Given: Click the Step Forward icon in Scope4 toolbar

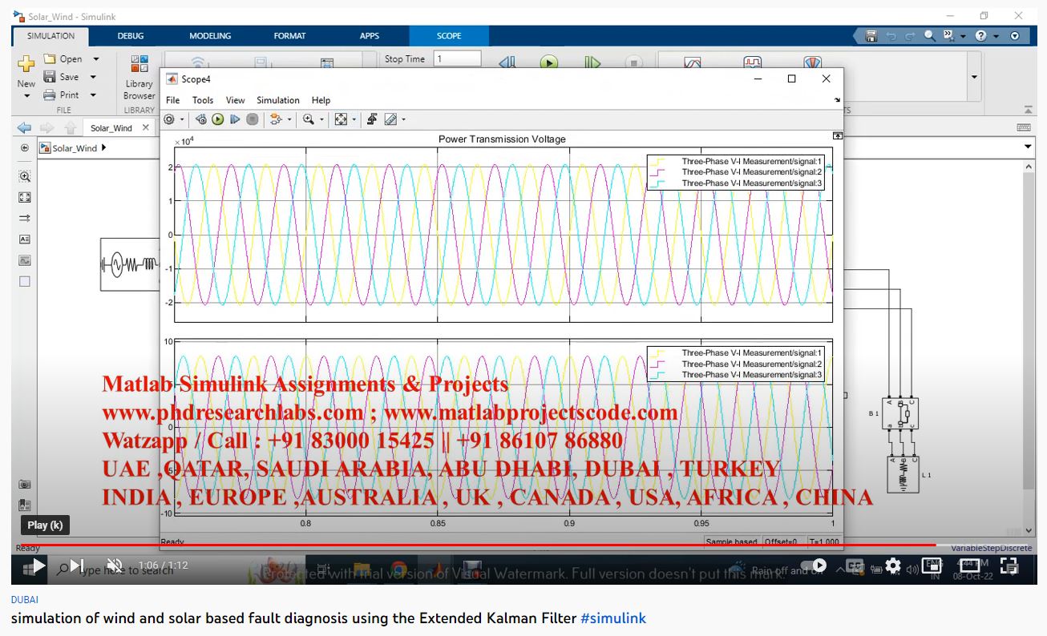Looking at the screenshot, I should [235, 119].
